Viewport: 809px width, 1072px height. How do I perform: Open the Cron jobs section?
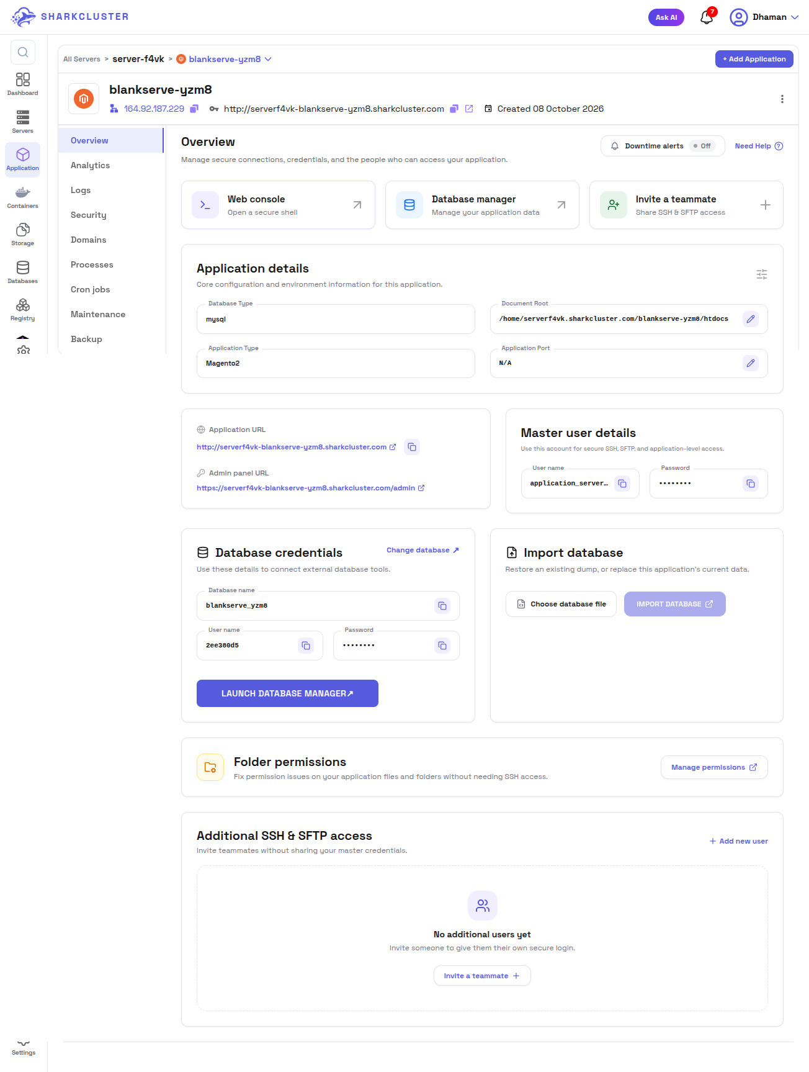click(x=111, y=289)
